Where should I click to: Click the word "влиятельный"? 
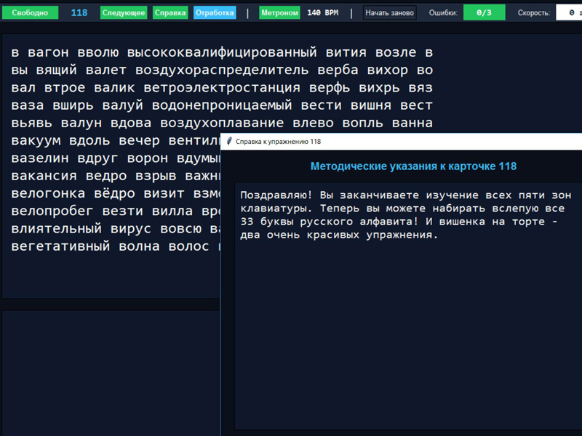click(x=57, y=228)
